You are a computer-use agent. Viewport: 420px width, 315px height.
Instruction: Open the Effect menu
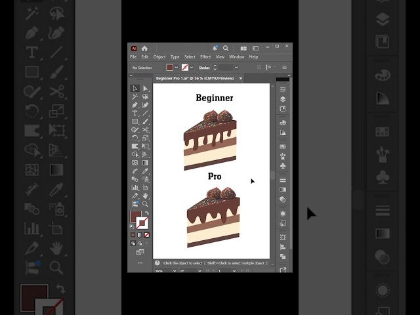pos(205,57)
